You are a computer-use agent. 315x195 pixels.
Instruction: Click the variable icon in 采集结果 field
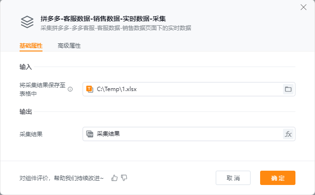(89, 134)
